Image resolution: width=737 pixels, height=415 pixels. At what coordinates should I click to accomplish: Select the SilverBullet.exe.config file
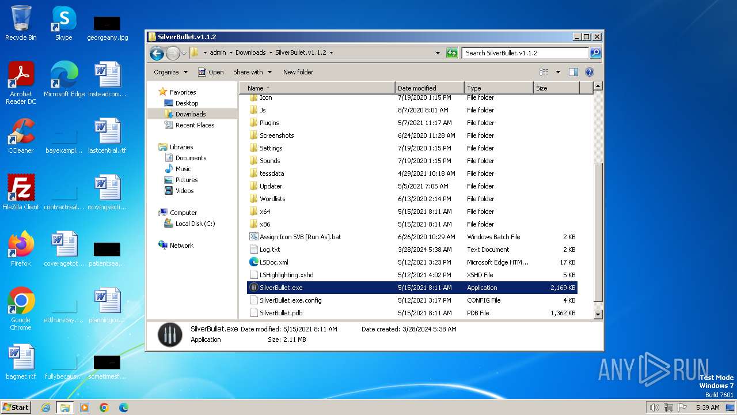(412, 300)
